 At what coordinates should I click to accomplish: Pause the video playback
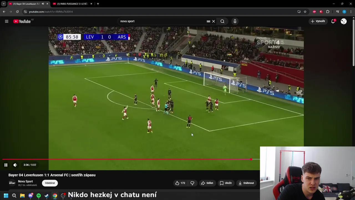pos(6,165)
